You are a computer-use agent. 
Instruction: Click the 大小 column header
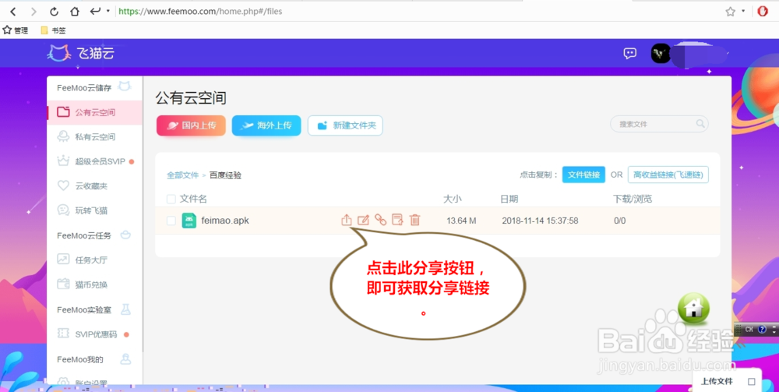(452, 200)
